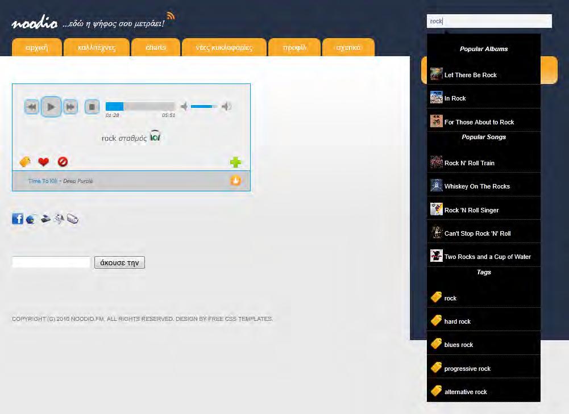Image resolution: width=569 pixels, height=414 pixels.
Task: Click the last share icon in the row
Action: tap(73, 219)
